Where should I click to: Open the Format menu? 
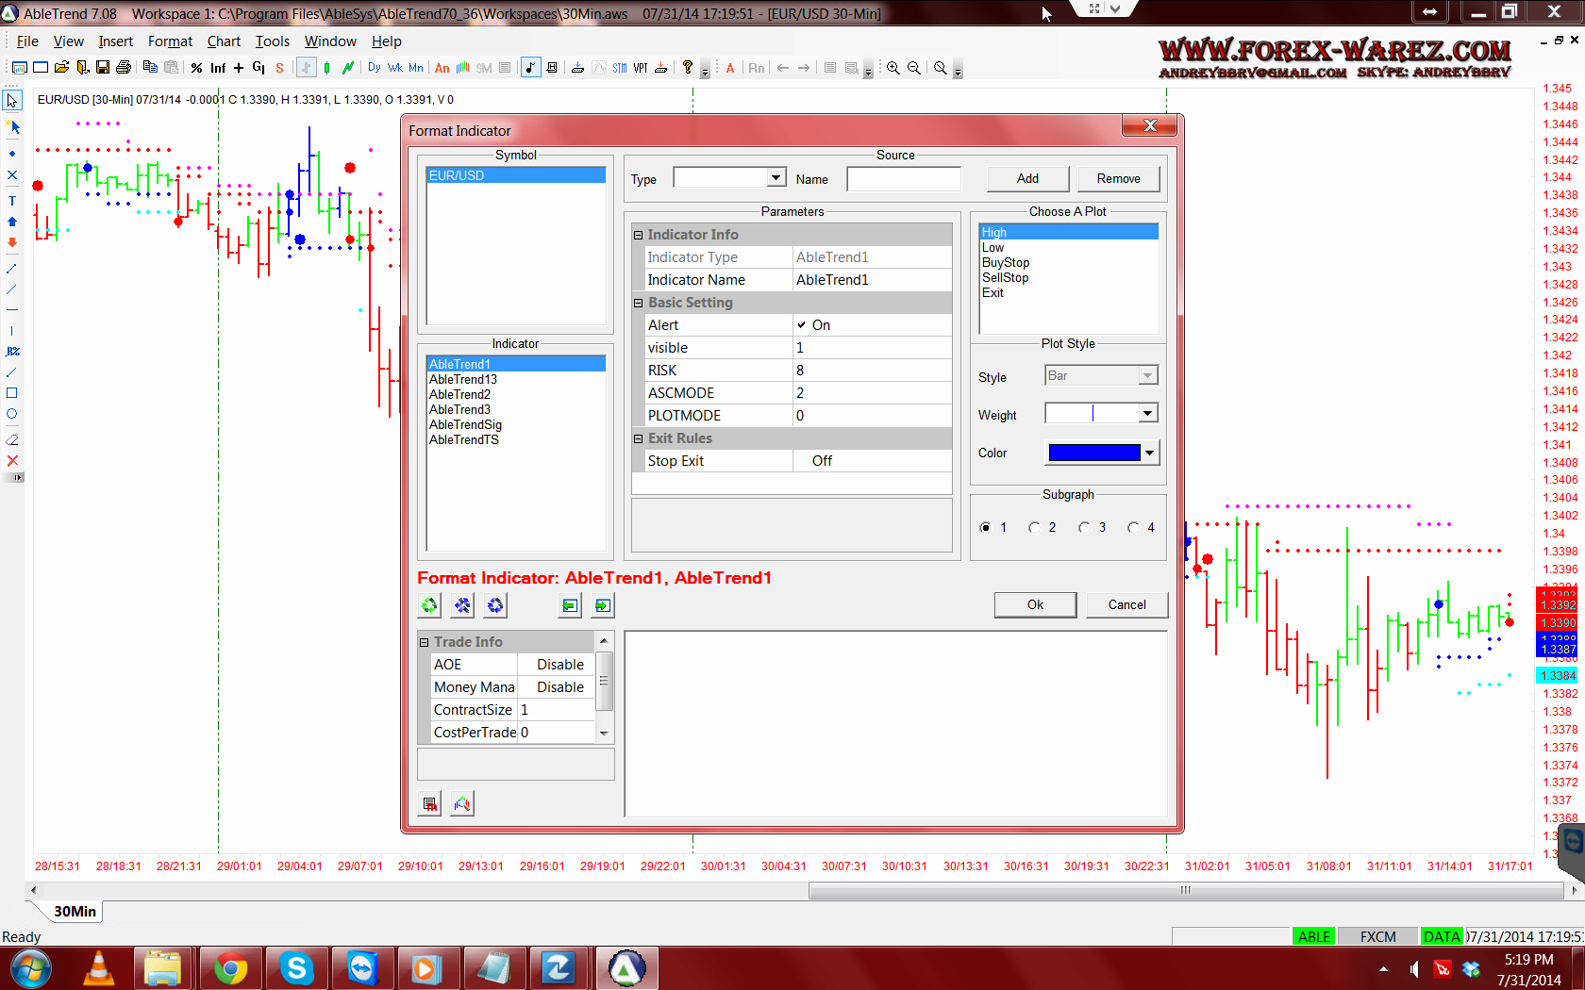click(170, 41)
